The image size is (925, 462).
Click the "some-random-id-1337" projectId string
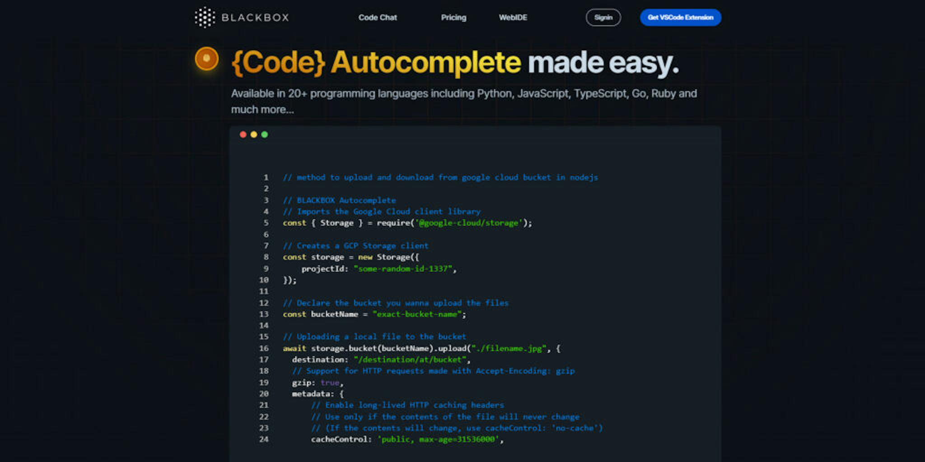(403, 269)
